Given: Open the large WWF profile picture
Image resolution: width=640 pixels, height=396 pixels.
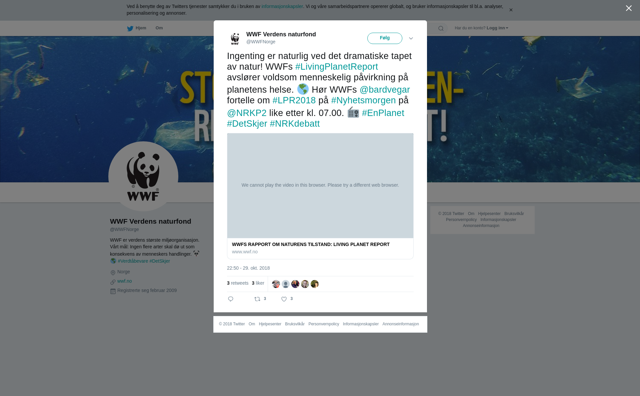Looking at the screenshot, I should click(143, 176).
